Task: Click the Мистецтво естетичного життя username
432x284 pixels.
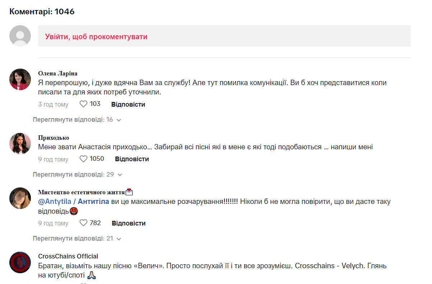Action: tap(82, 192)
